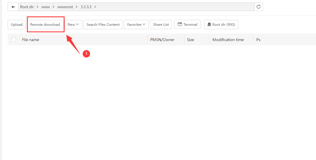Image resolution: width=316 pixels, height=160 pixels.
Task: Show the Share List
Action: tap(161, 25)
